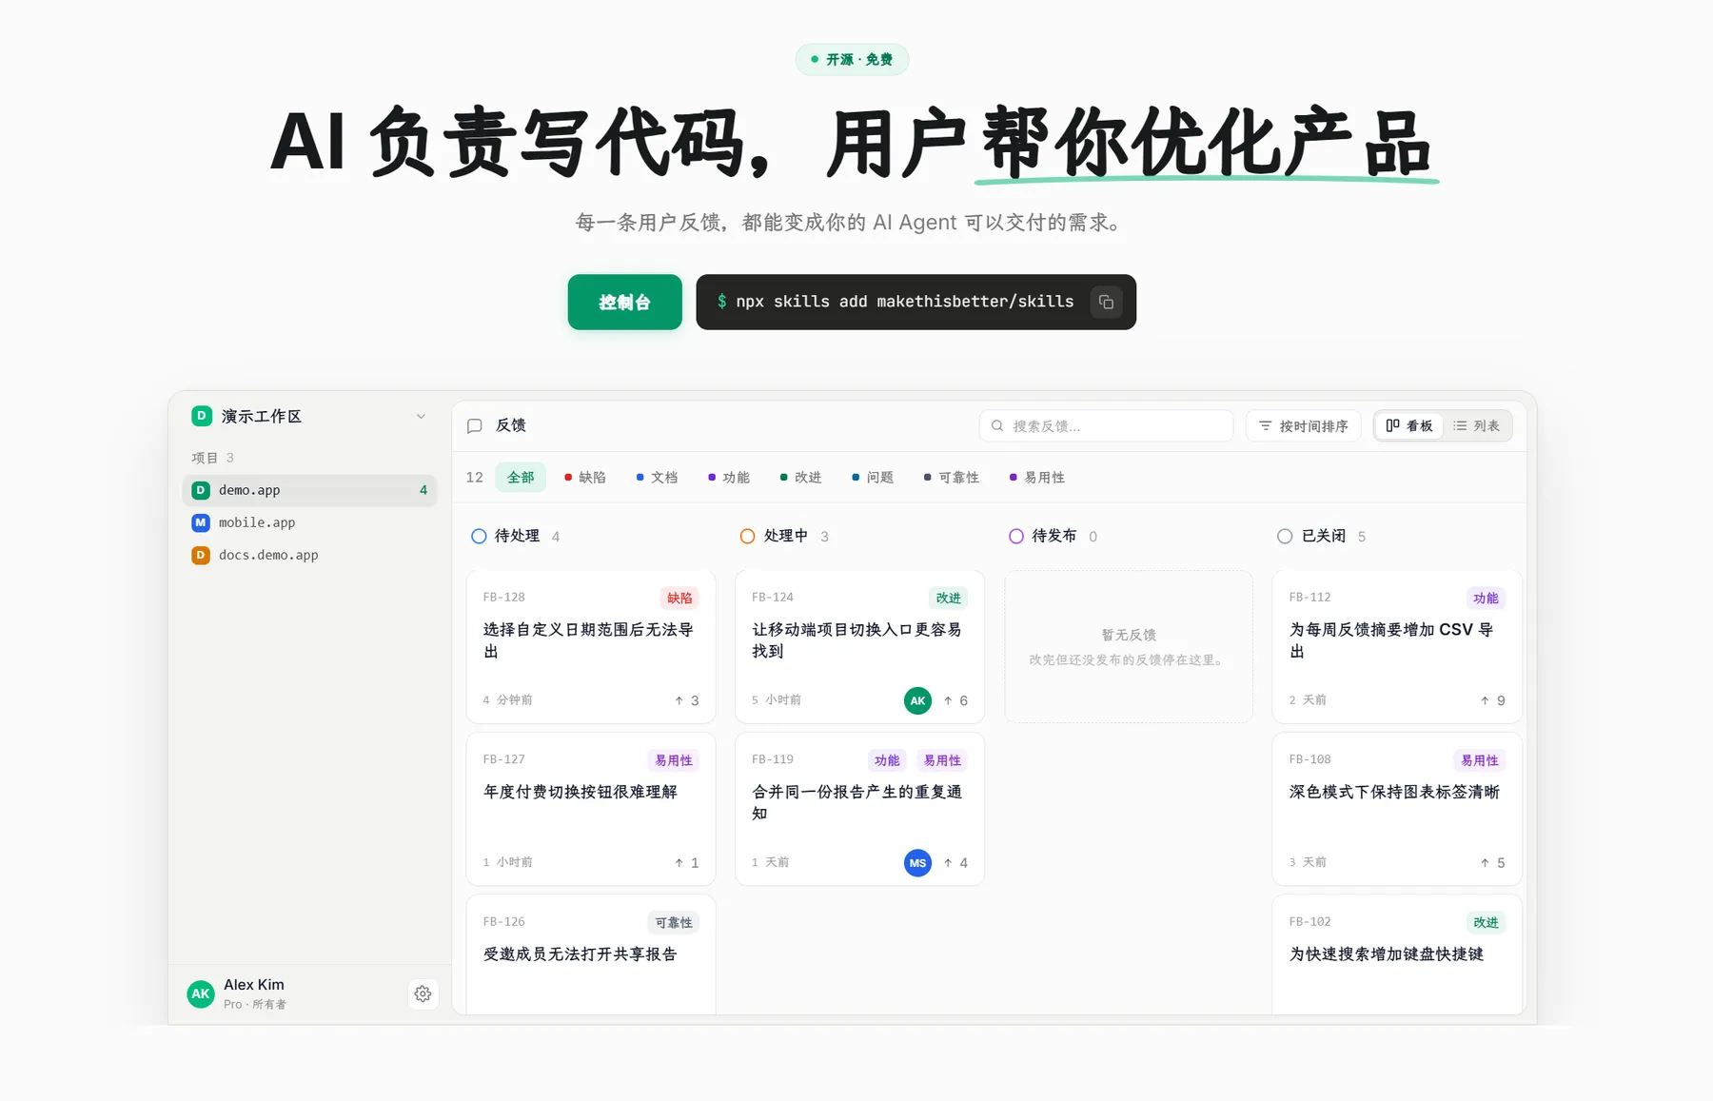Screen dimensions: 1713x1101
Task: Click the 易用性 label on FB-127
Action: pos(674,760)
